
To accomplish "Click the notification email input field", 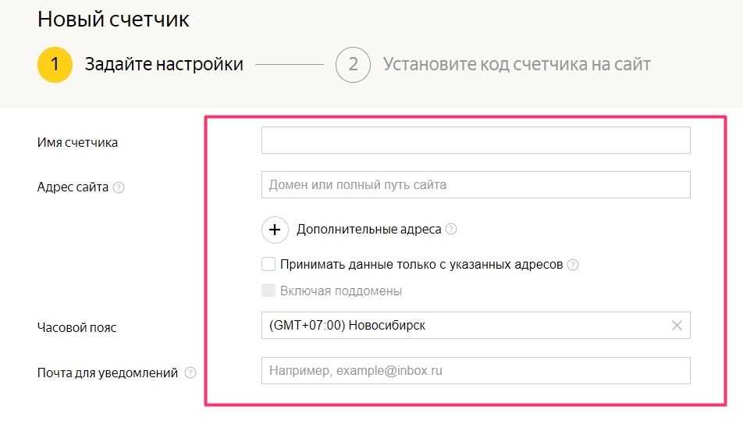I will [x=476, y=371].
